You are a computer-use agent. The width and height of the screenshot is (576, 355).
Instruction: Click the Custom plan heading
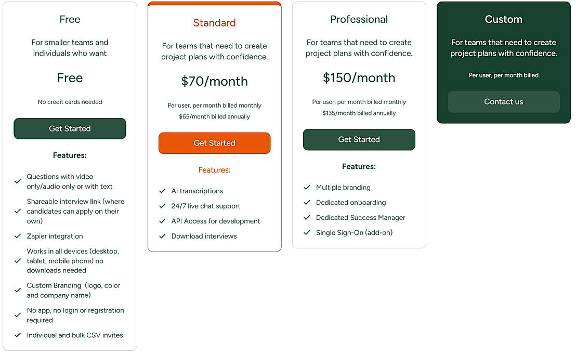click(x=503, y=19)
